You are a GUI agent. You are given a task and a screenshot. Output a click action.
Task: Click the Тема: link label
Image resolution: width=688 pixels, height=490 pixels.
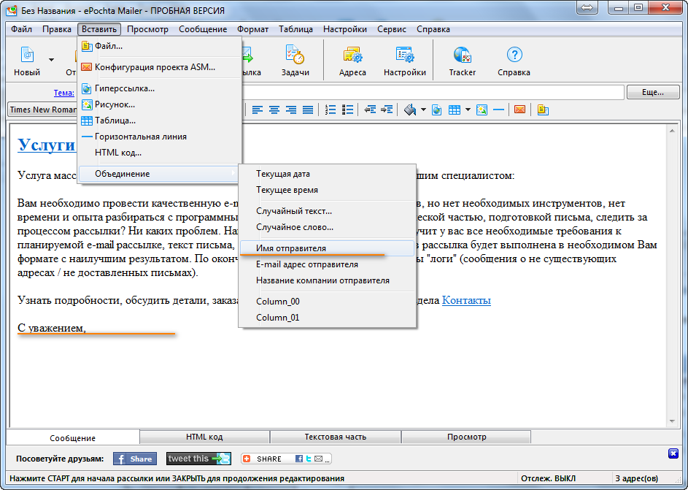point(64,93)
